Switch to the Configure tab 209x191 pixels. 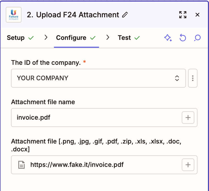(x=76, y=38)
